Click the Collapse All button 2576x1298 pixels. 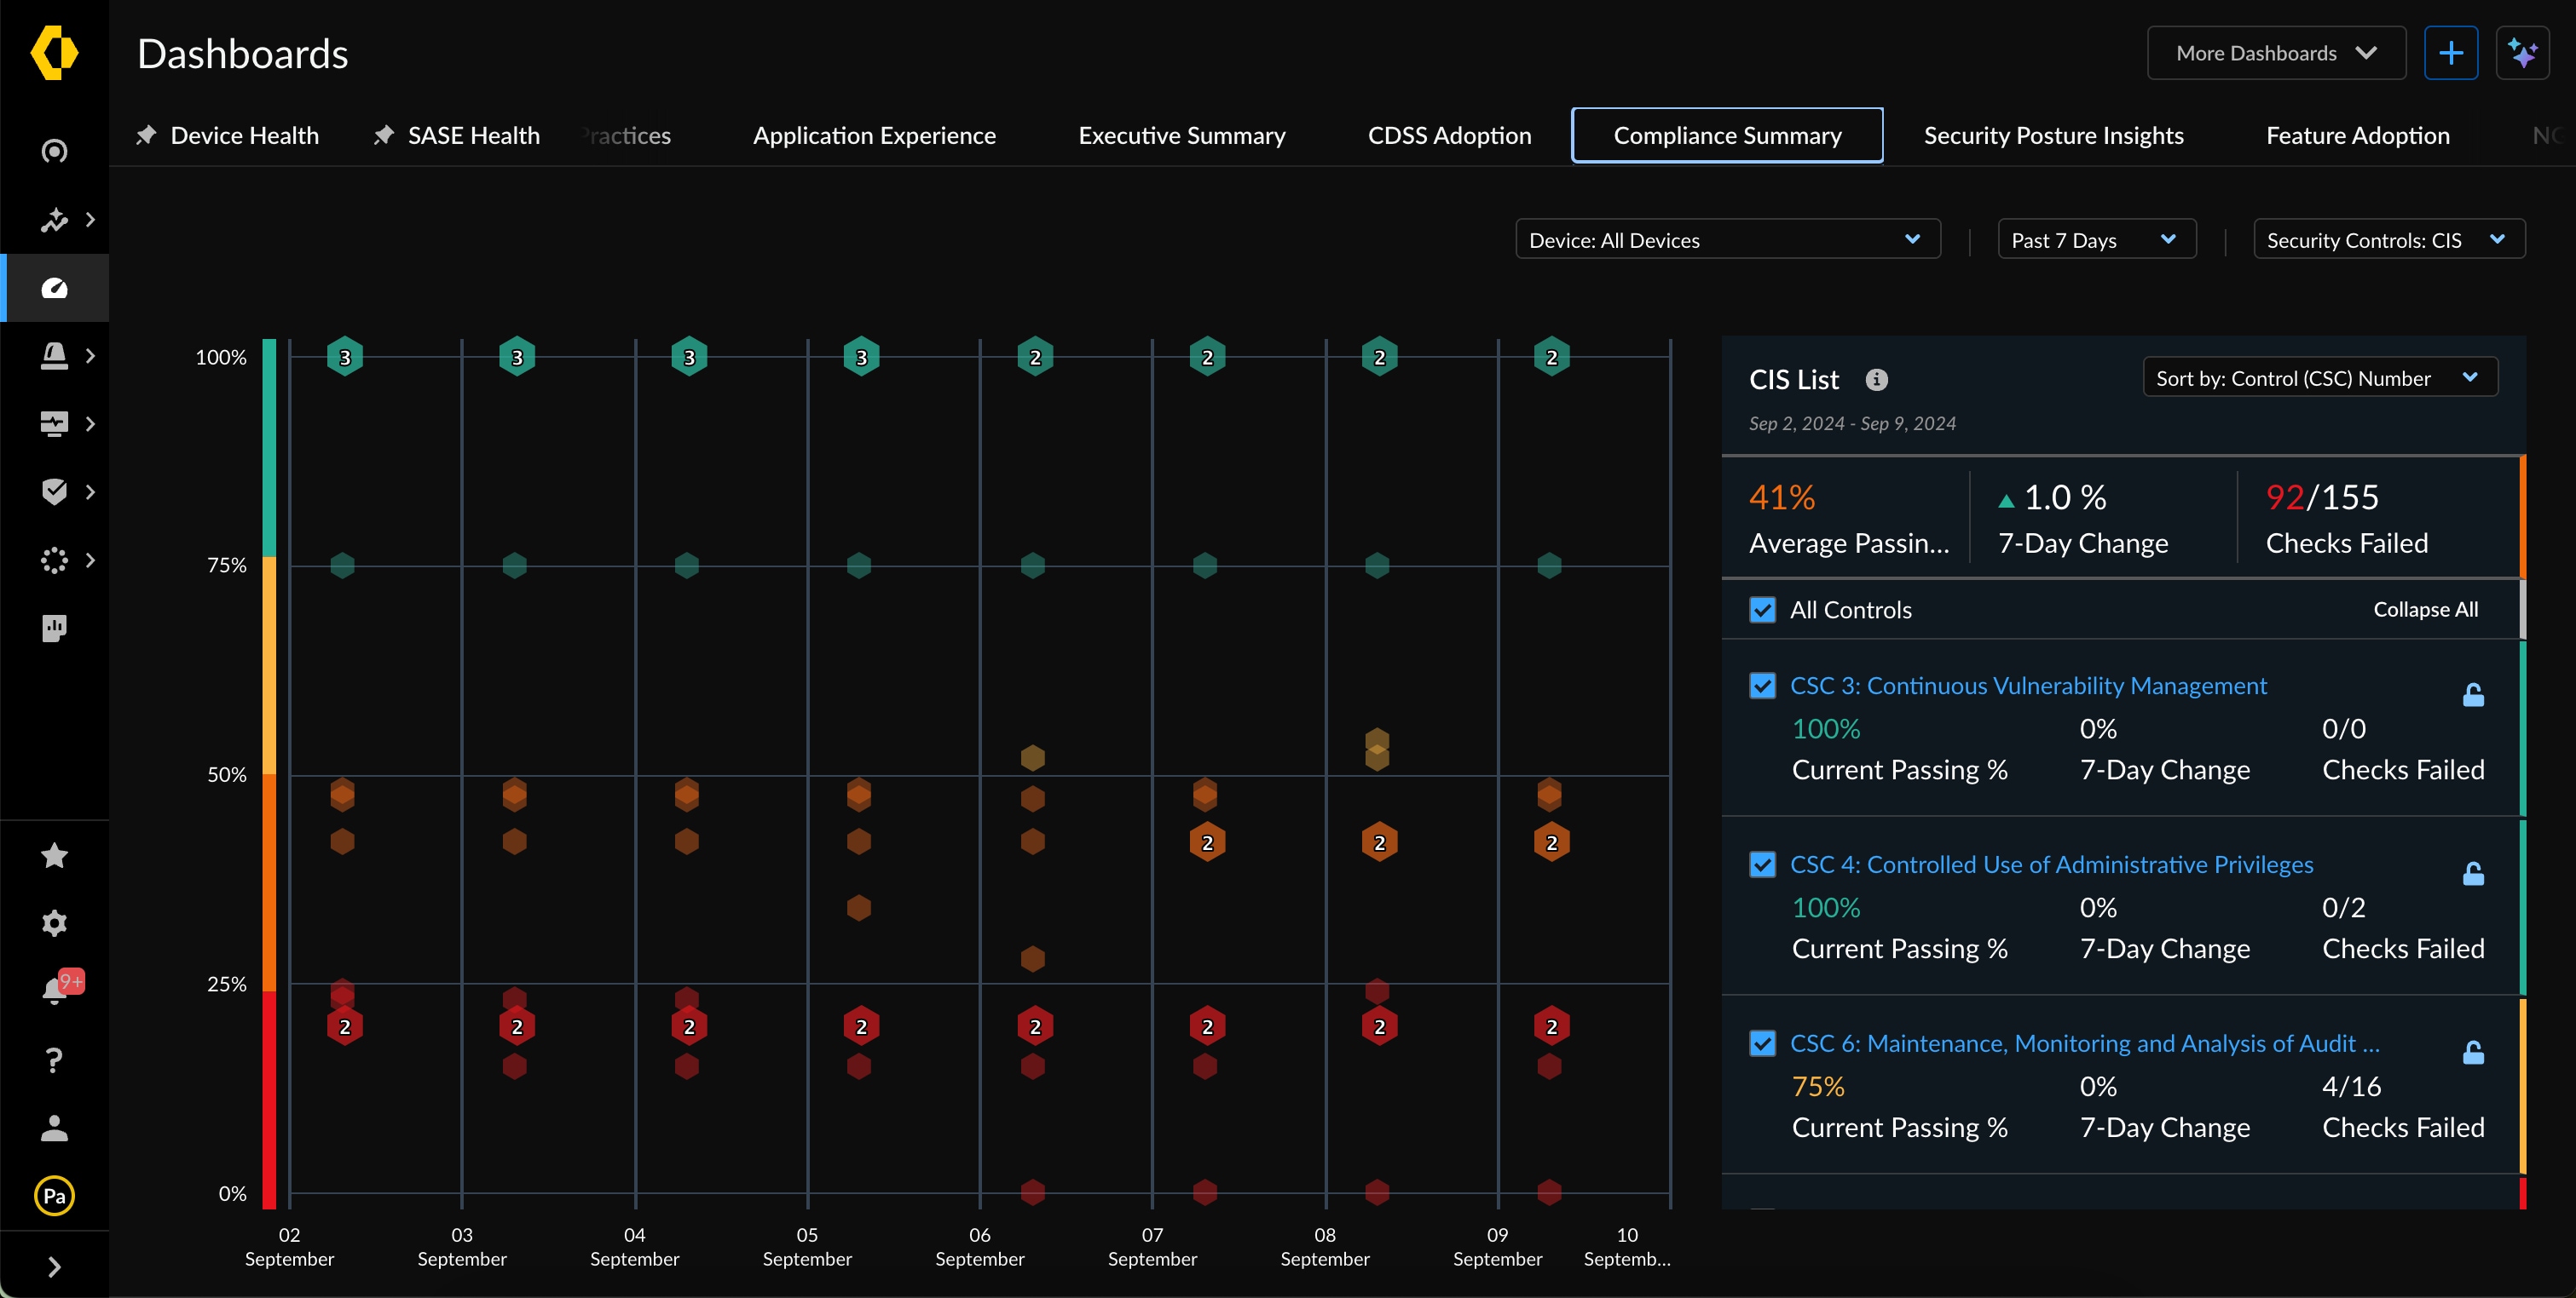2425,608
